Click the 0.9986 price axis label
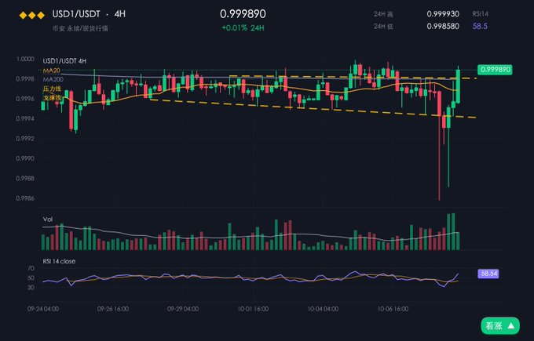 (25, 198)
